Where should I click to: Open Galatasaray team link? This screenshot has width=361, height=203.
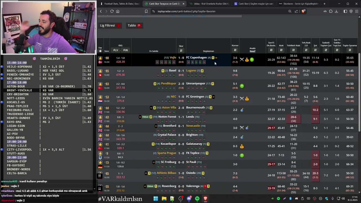pyautogui.click(x=194, y=144)
